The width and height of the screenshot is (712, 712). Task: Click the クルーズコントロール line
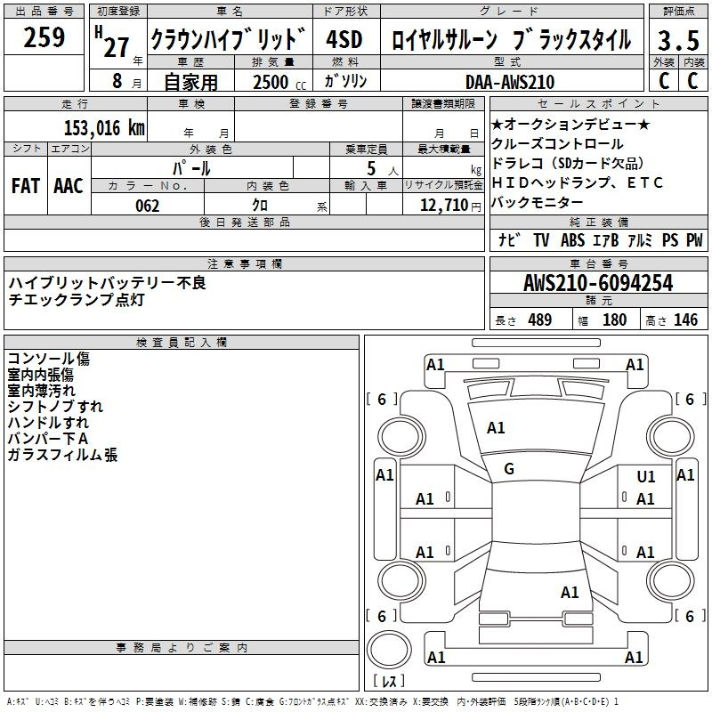(x=557, y=144)
